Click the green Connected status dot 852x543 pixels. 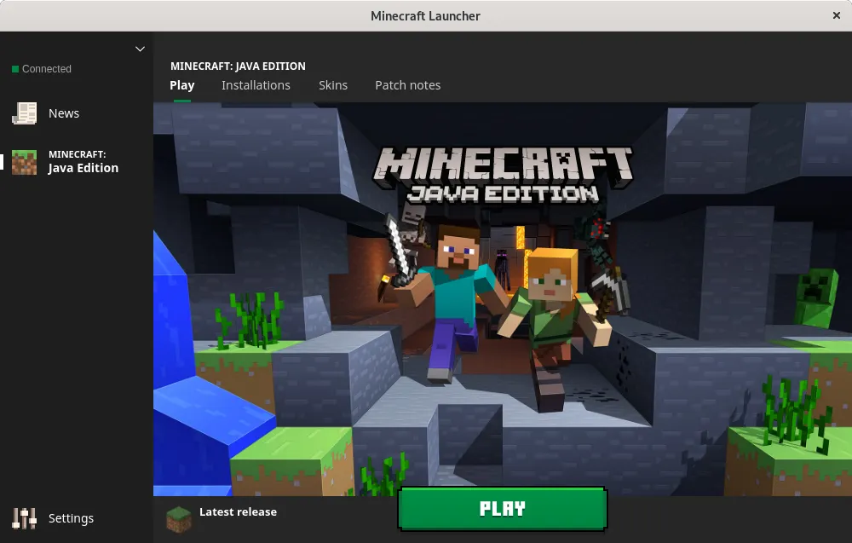[15, 69]
